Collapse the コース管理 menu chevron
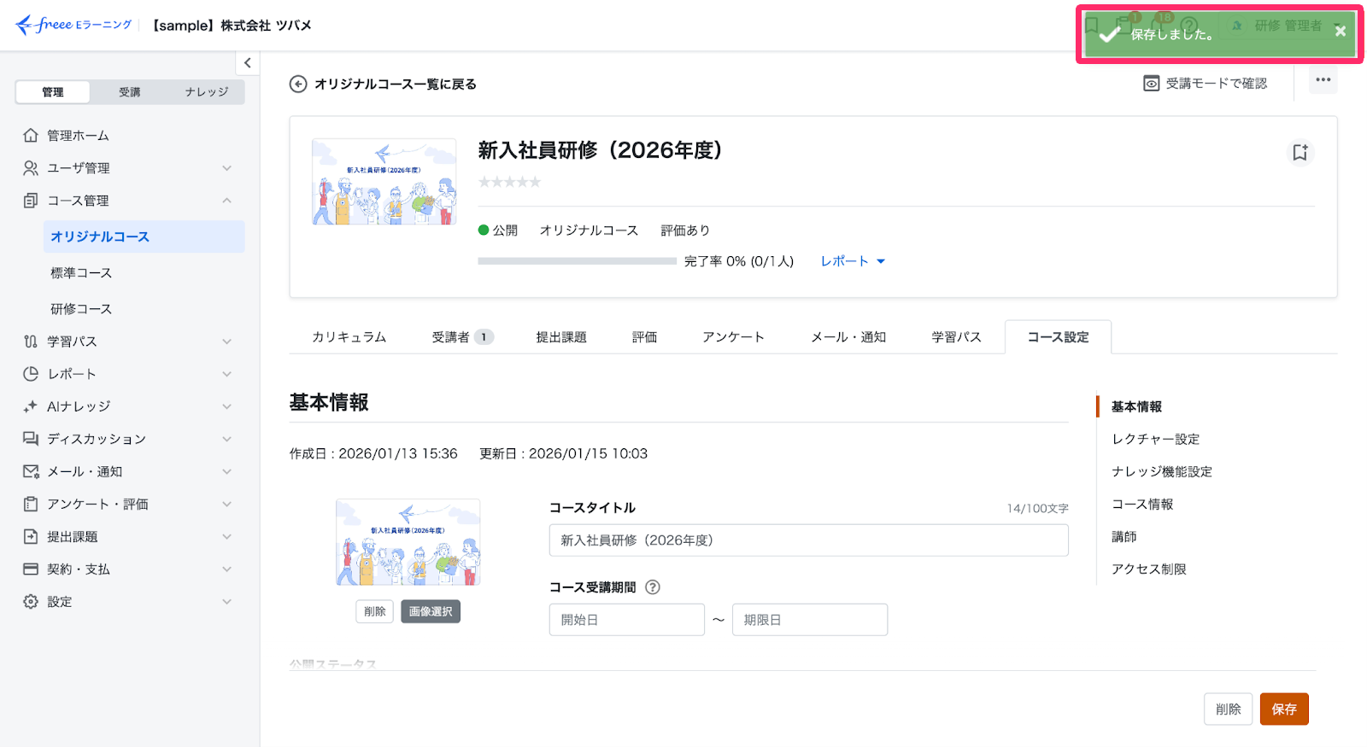The width and height of the screenshot is (1367, 747). click(x=227, y=201)
